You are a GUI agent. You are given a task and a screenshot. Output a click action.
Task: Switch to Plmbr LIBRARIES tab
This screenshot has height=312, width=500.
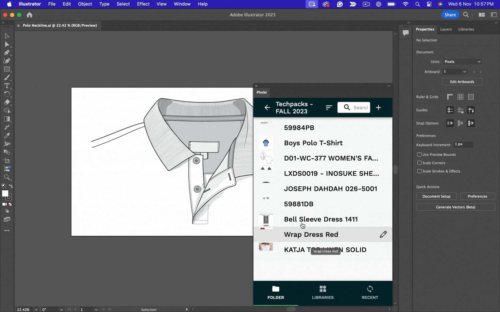pyautogui.click(x=323, y=292)
